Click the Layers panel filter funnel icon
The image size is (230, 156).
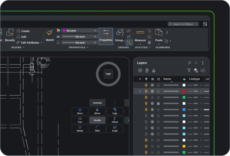(x=189, y=70)
